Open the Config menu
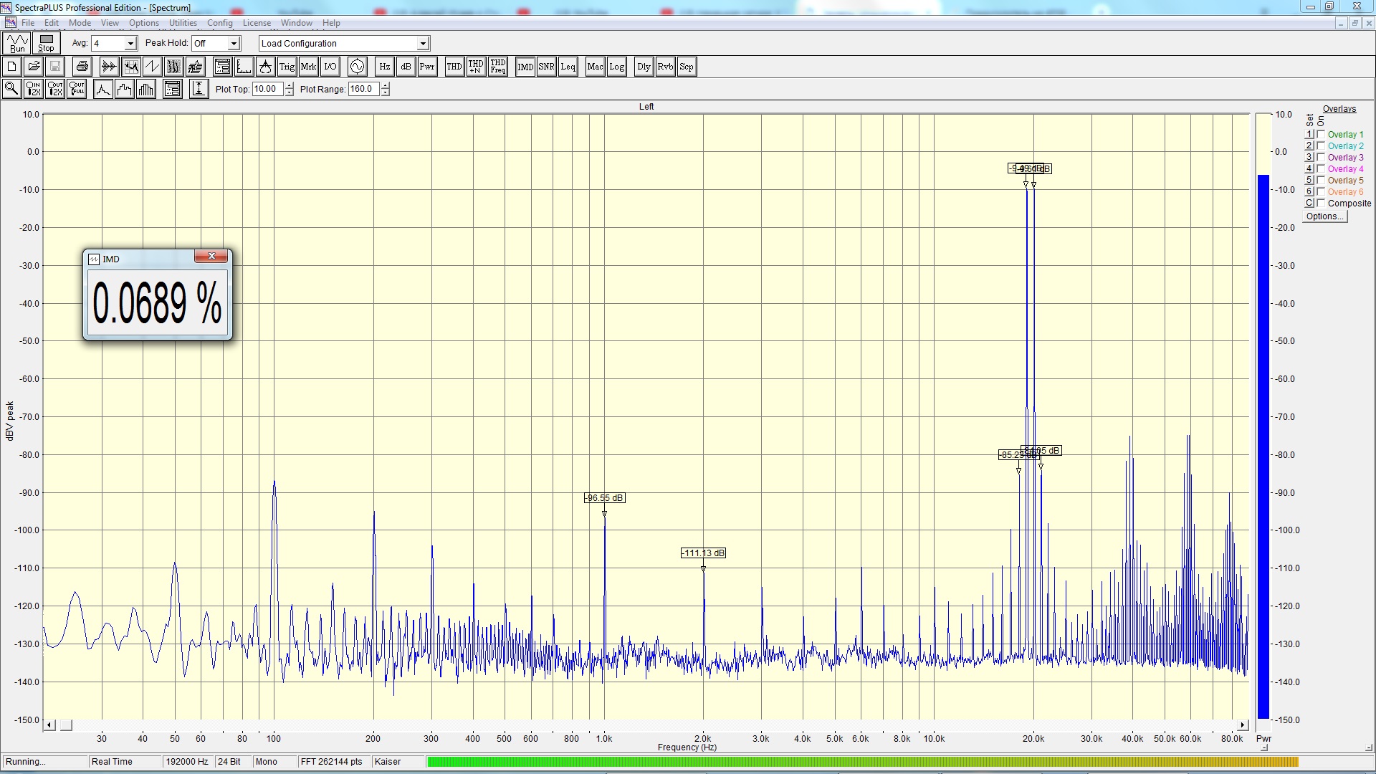 click(219, 23)
